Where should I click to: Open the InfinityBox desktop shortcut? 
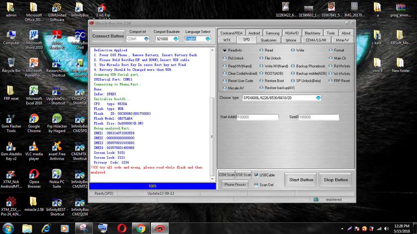[80, 10]
